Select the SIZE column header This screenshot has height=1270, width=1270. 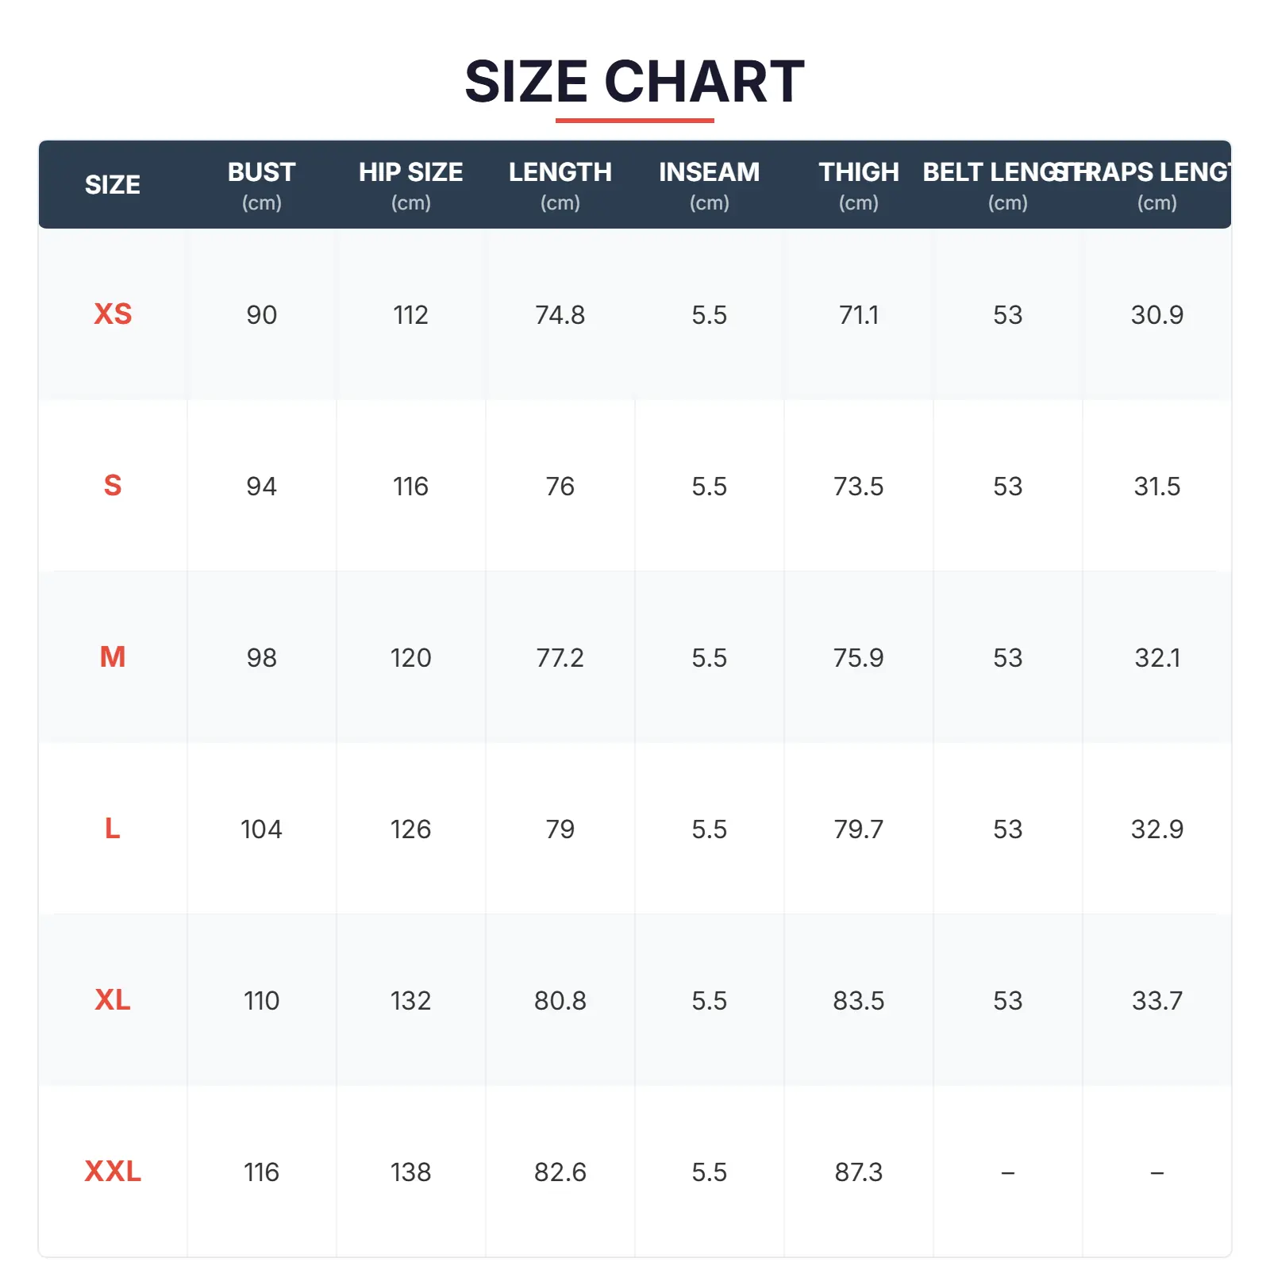click(x=113, y=185)
